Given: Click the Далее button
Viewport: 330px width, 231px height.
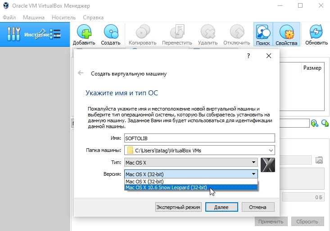Looking at the screenshot, I should pyautogui.click(x=222, y=207).
